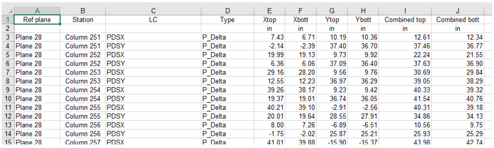The image size is (494, 148).
Task: Select the "Combined bott" header cell
Action: (457, 20)
